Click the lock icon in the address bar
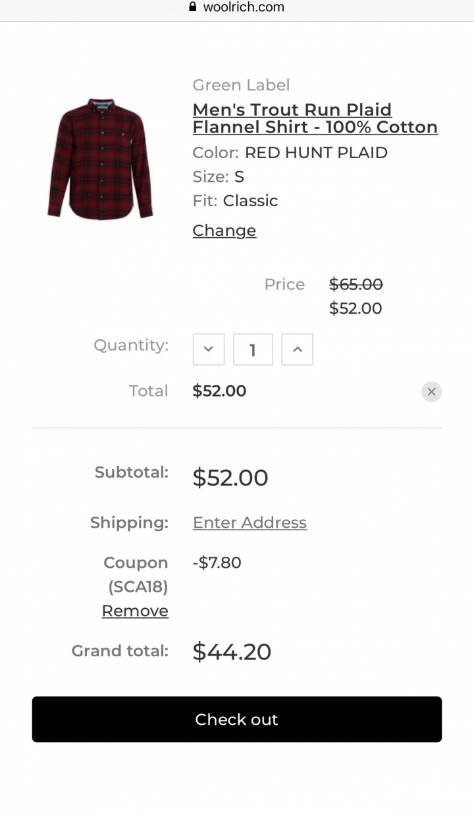 point(193,7)
